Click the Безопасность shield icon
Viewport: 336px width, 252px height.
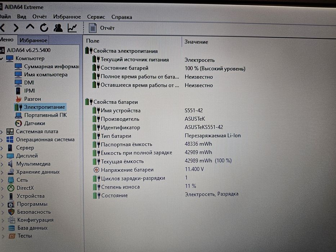tap(11, 212)
